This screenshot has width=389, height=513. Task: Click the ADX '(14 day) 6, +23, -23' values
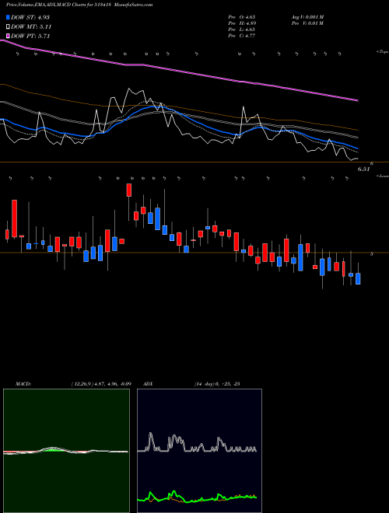[217, 384]
